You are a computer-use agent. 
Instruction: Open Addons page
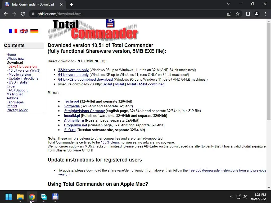point(12,98)
